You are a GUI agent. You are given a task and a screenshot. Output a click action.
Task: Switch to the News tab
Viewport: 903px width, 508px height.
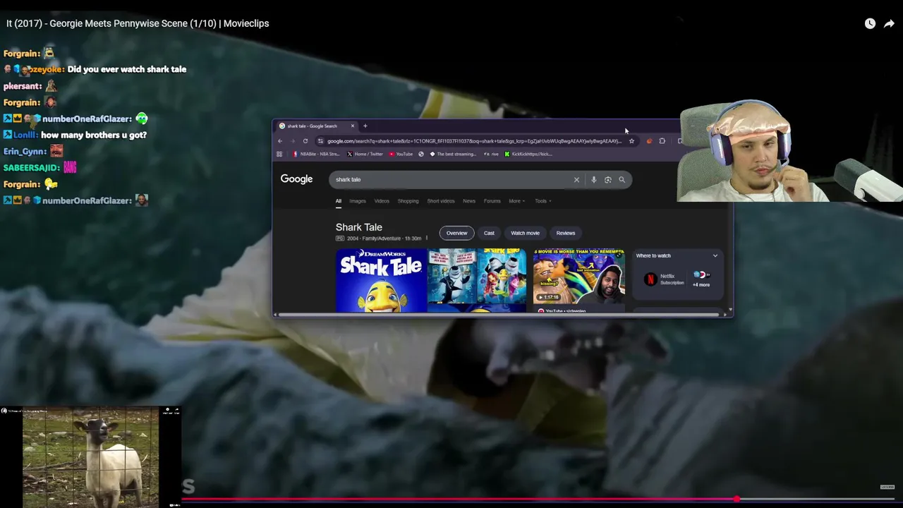point(469,201)
